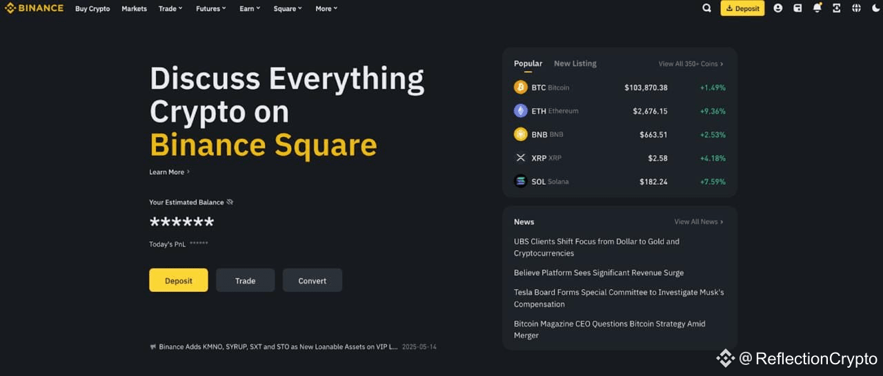The width and height of the screenshot is (883, 376).
Task: Open Believe Platform revenue surge news
Action: tap(599, 273)
